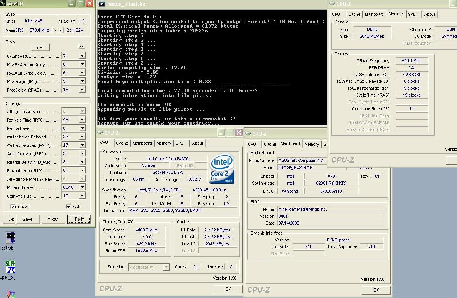Select CPU tab in CPU-Z Mainboard window

click(252, 144)
